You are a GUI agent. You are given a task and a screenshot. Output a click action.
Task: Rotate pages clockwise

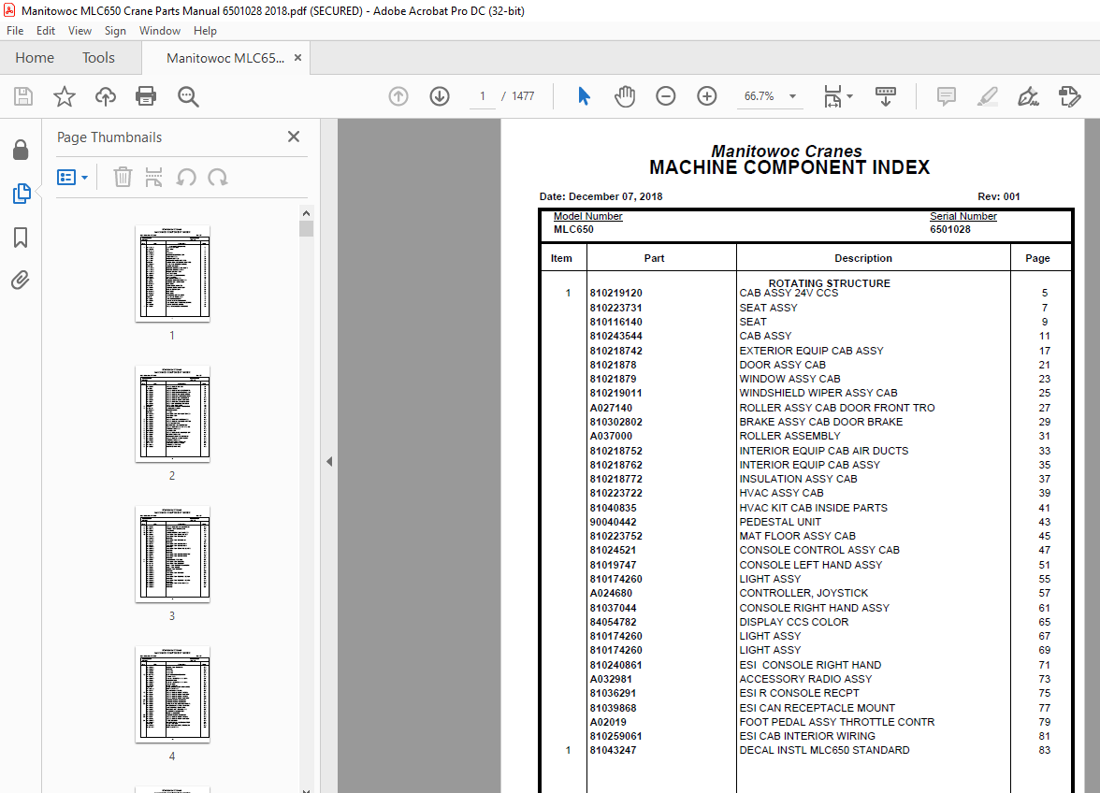[x=217, y=178]
